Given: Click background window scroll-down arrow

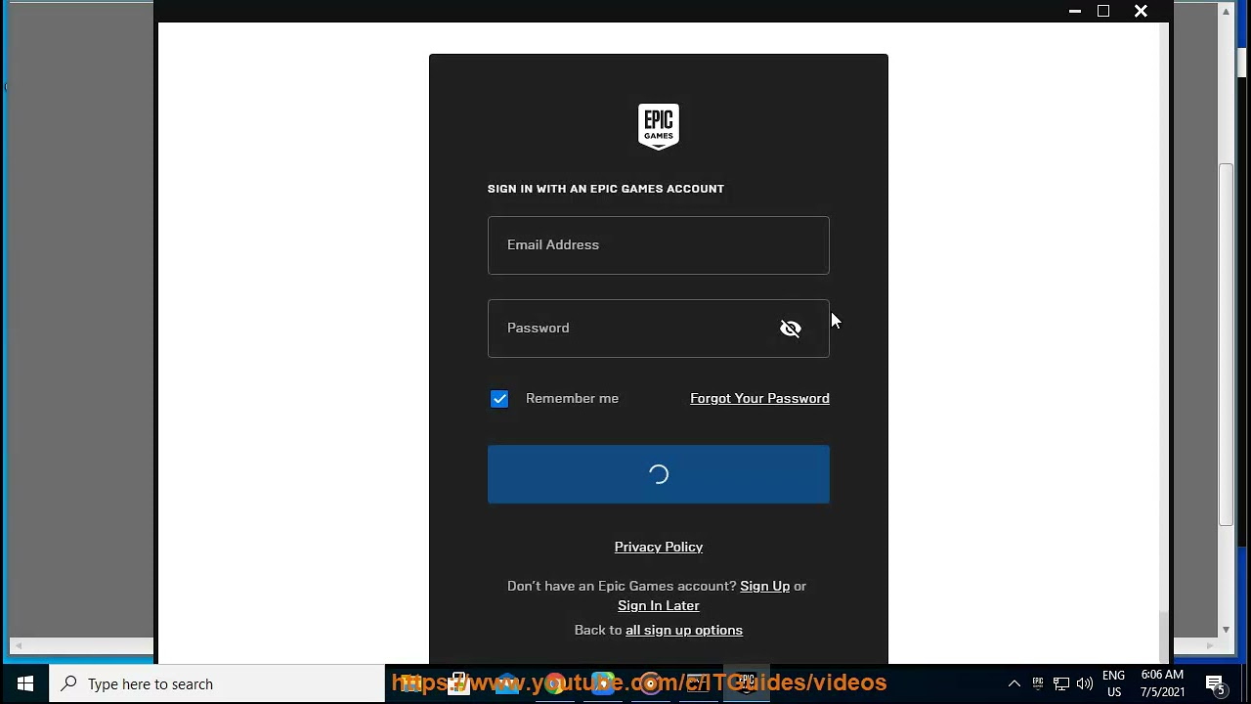Looking at the screenshot, I should pyautogui.click(x=1226, y=630).
